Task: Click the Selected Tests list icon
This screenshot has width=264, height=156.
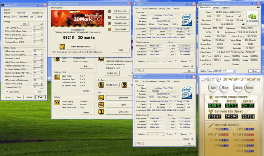Action: point(57,77)
